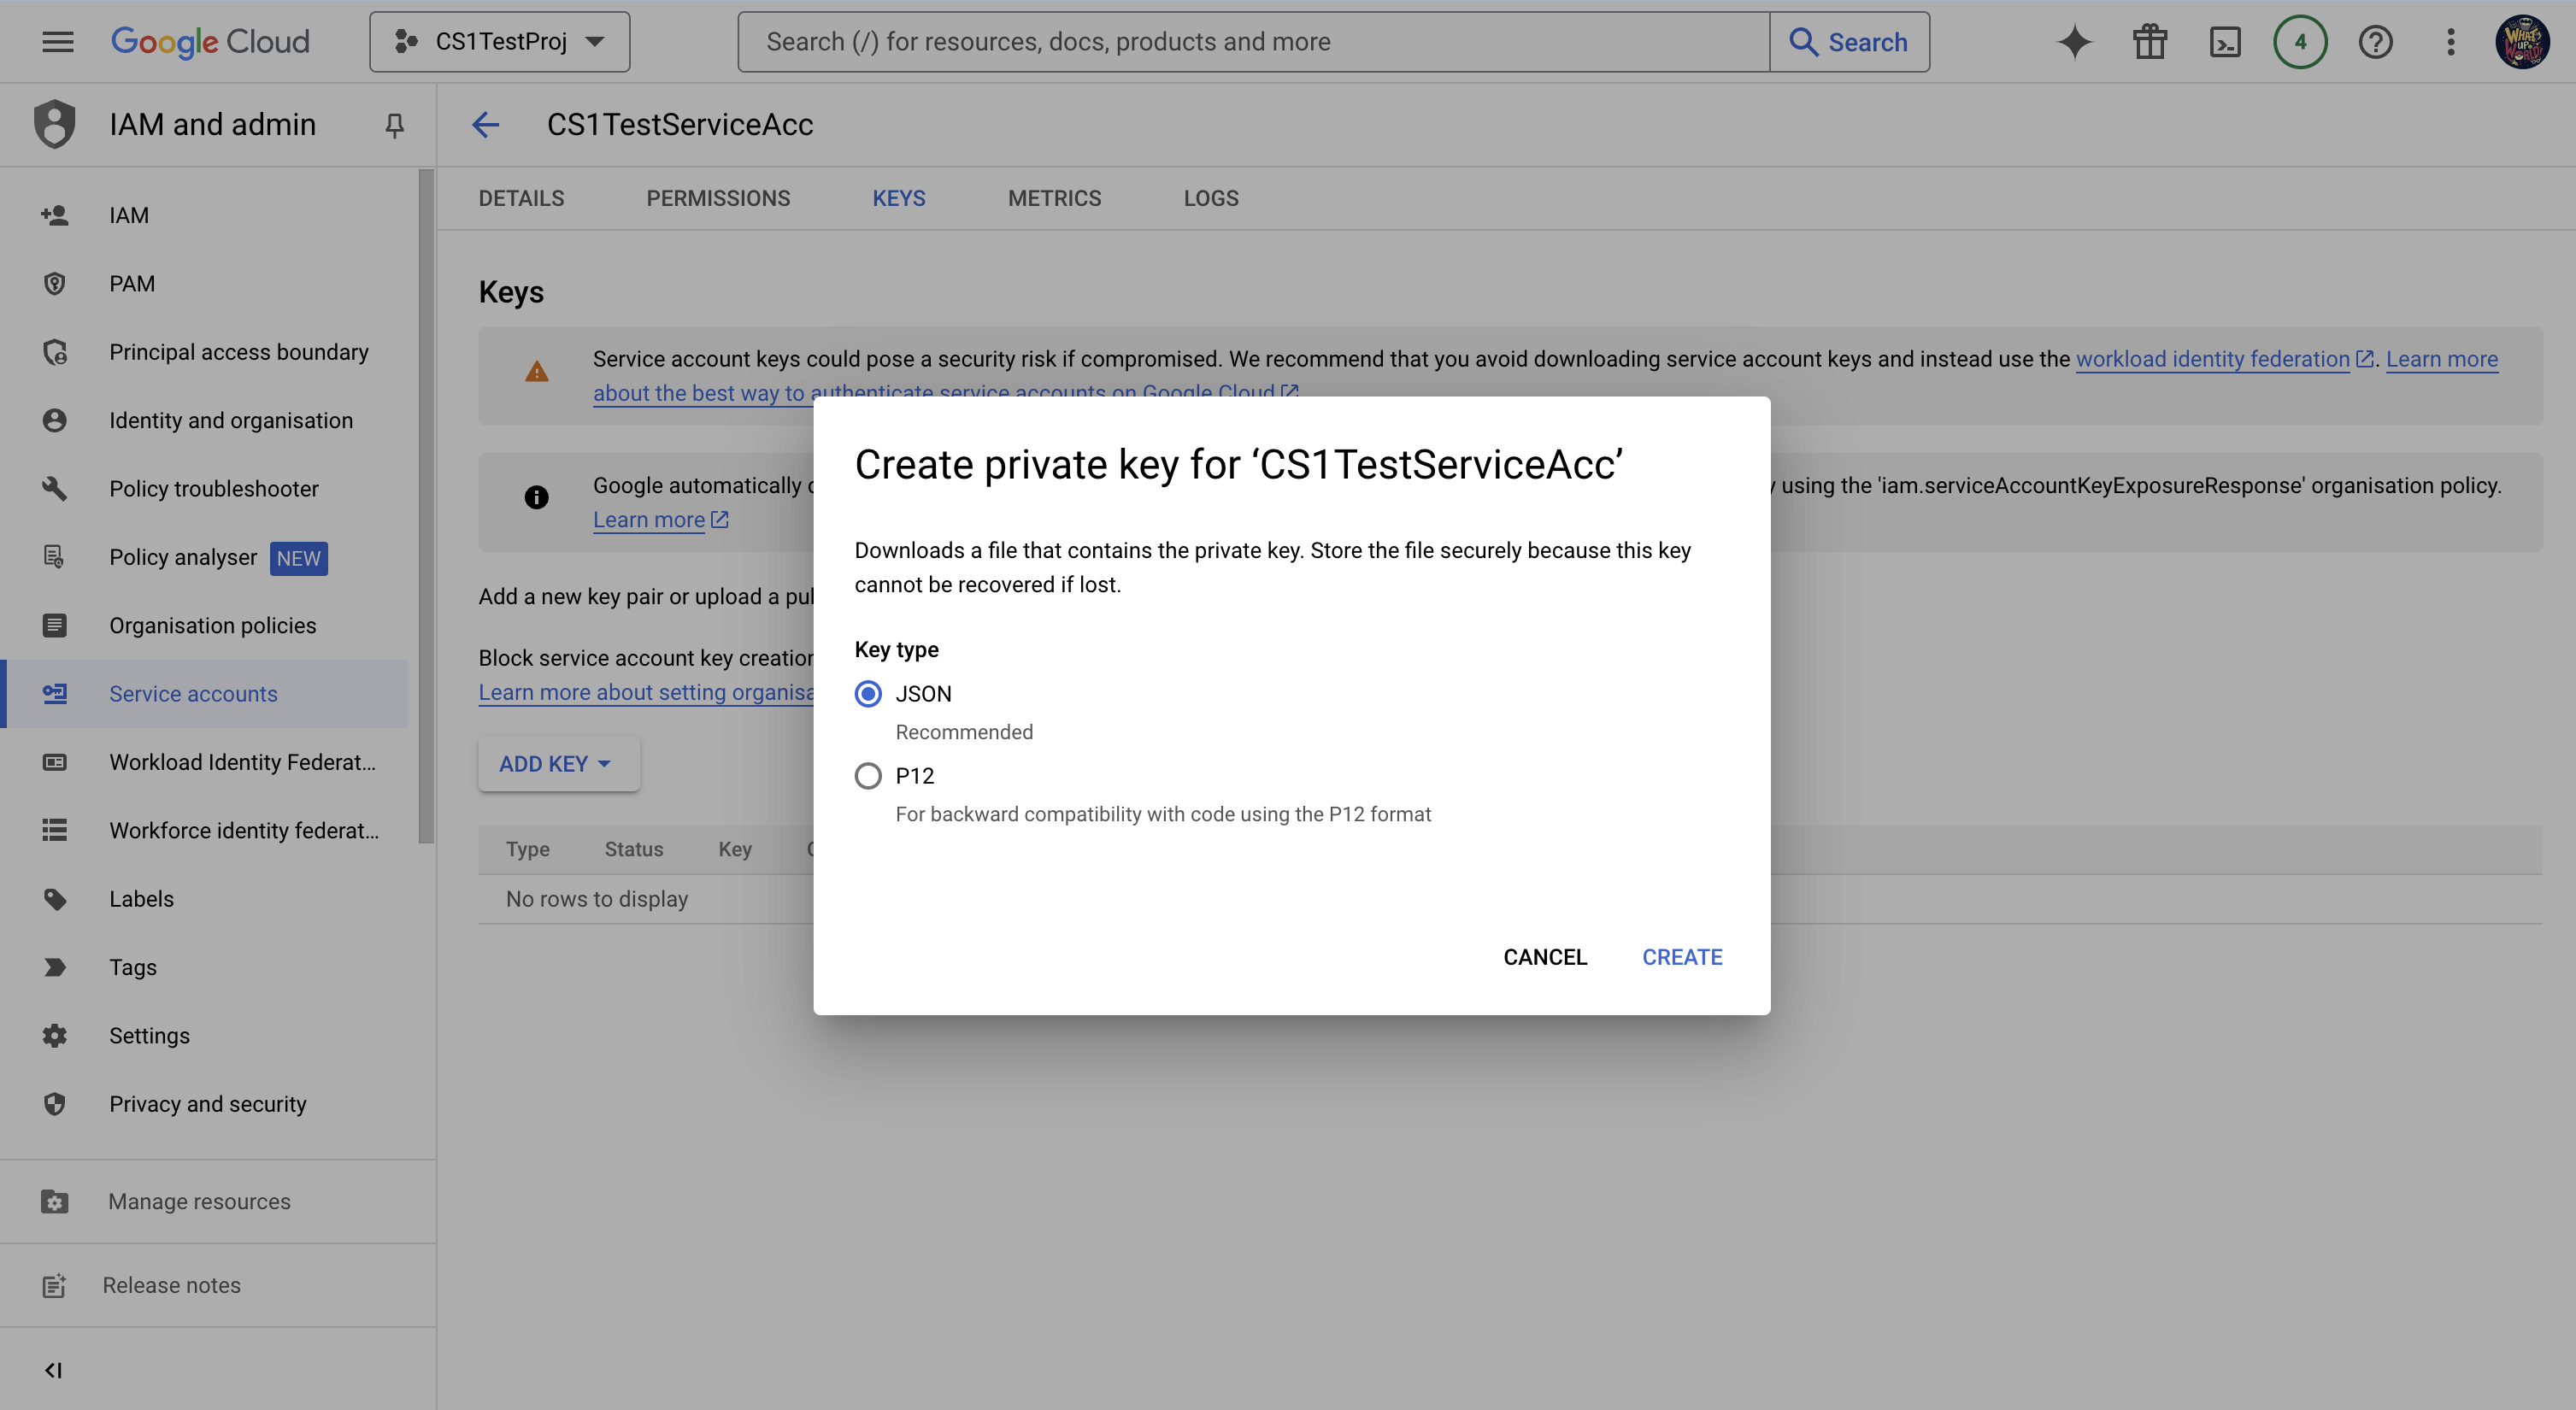
Task: Select the JSON key type
Action: [x=868, y=694]
